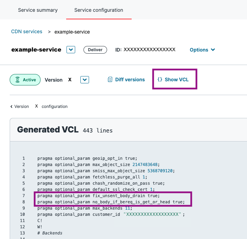247x239 pixels.
Task: Click the Options chevron arrow
Action: pyautogui.click(x=213, y=50)
